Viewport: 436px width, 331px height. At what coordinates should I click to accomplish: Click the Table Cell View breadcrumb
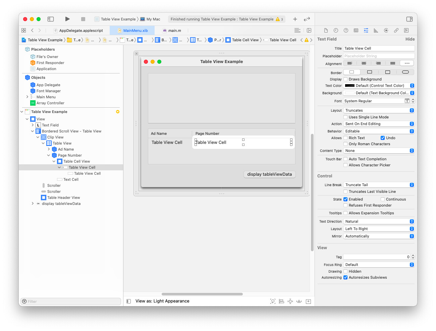coord(242,40)
